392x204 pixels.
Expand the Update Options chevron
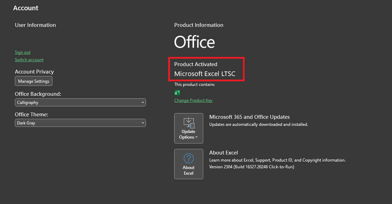point(197,137)
